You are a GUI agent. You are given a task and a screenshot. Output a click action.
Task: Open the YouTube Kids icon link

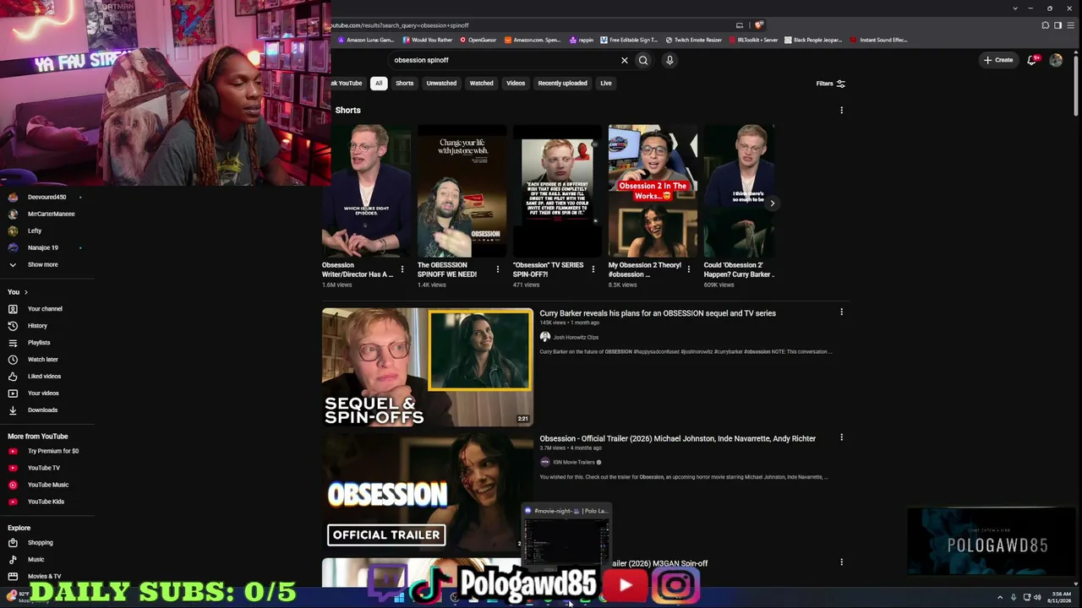(x=13, y=502)
